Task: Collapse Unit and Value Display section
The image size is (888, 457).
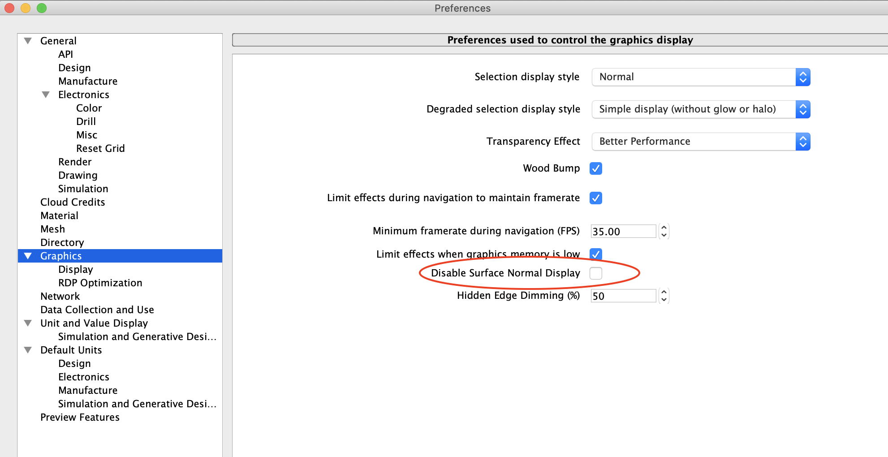Action: pyautogui.click(x=28, y=323)
